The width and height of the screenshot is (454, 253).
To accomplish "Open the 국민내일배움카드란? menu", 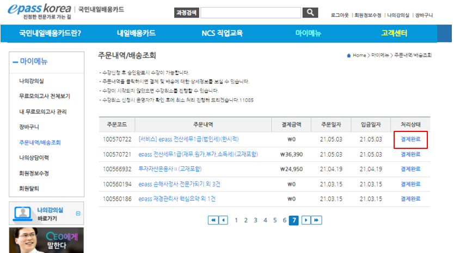I will [x=50, y=33].
